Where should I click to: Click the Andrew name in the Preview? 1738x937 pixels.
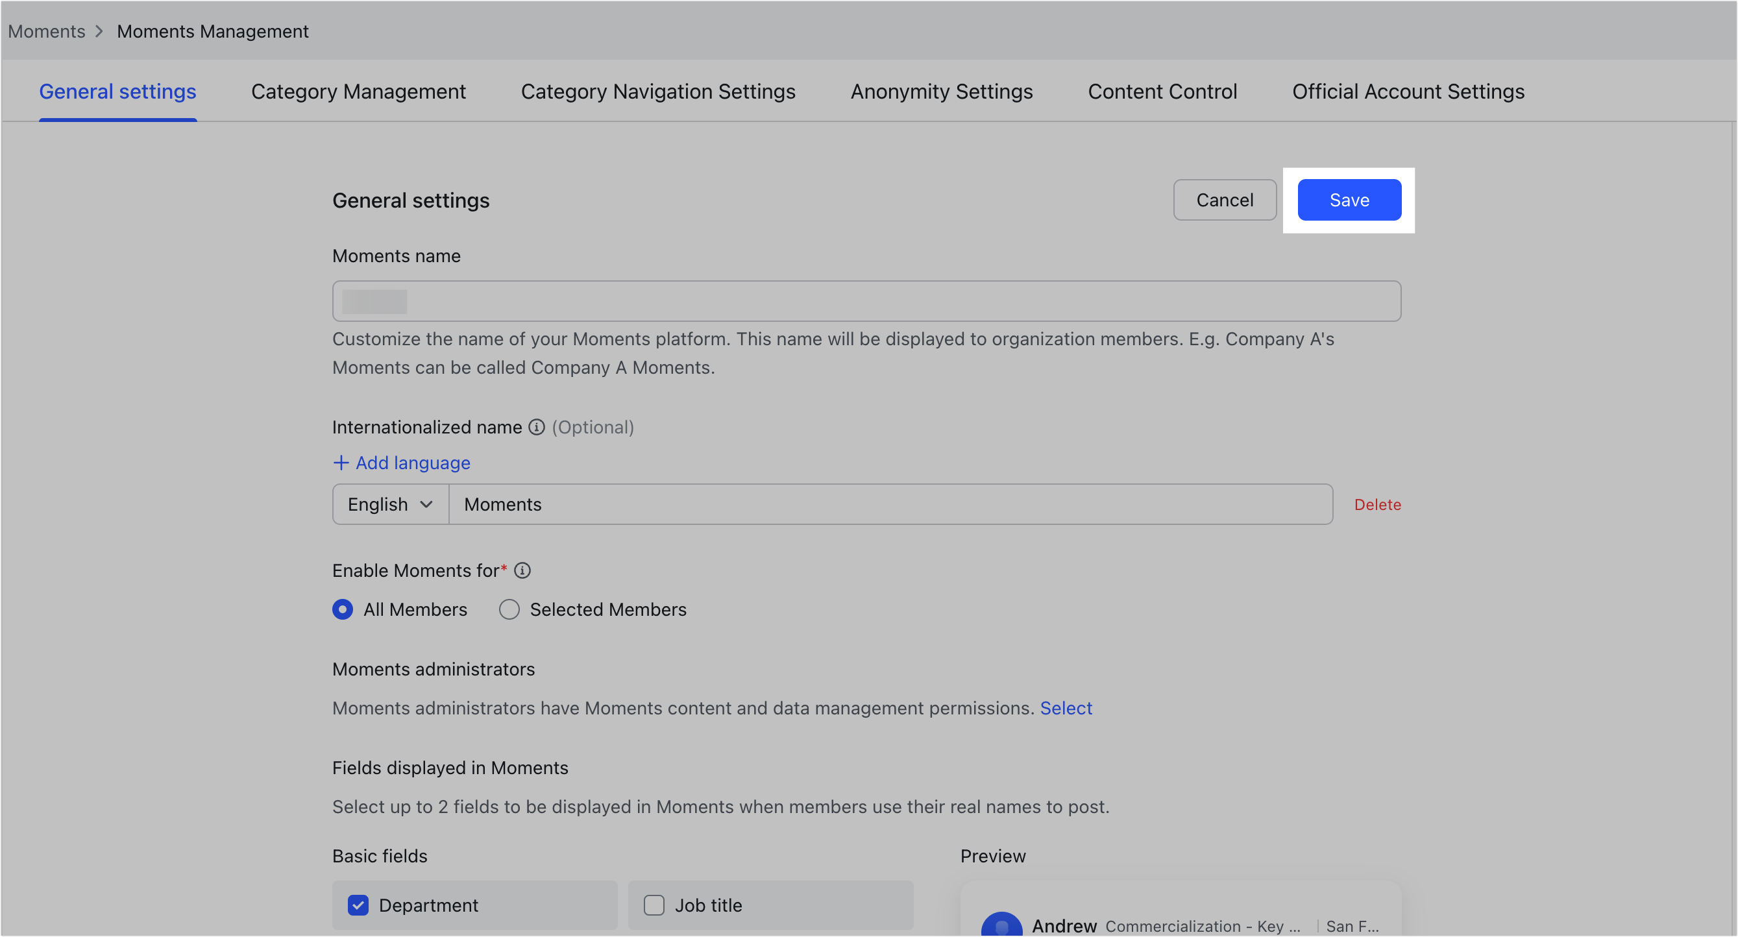tap(1064, 926)
